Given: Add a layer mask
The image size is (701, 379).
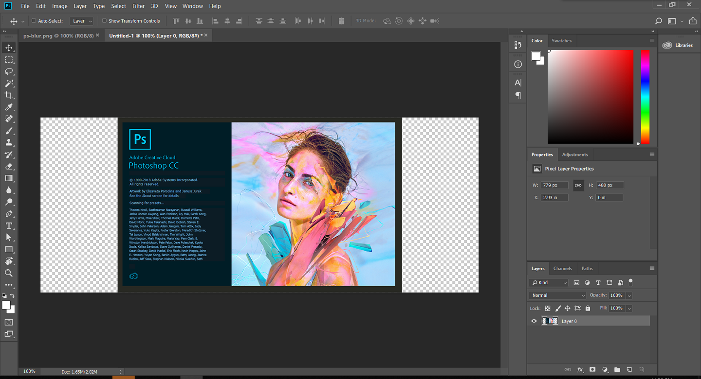Looking at the screenshot, I should click(x=592, y=370).
